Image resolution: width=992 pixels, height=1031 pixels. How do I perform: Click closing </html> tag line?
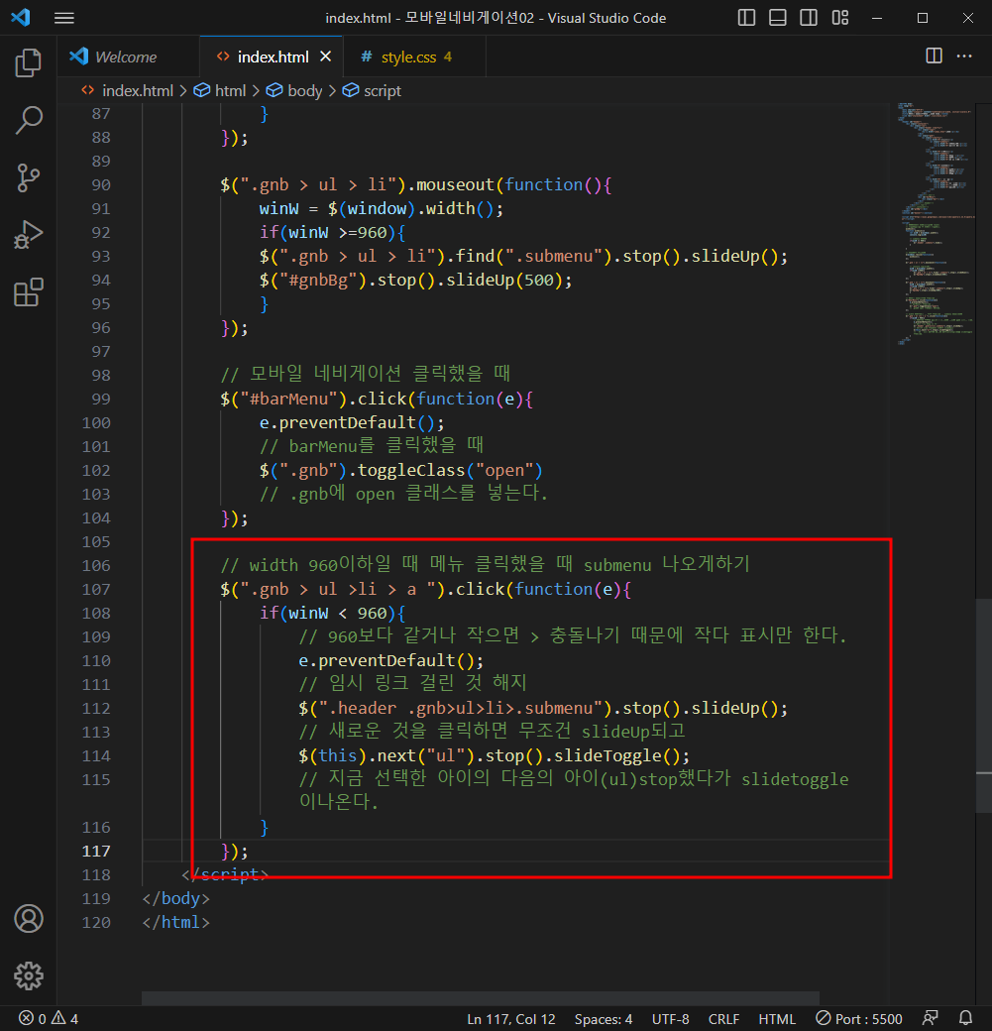point(175,922)
